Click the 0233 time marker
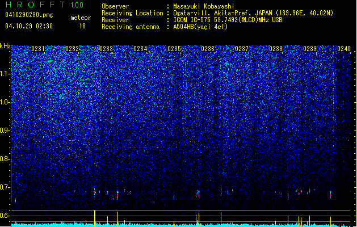Image resolution: width=357 pixels, height=227 pixels. pos(106,49)
